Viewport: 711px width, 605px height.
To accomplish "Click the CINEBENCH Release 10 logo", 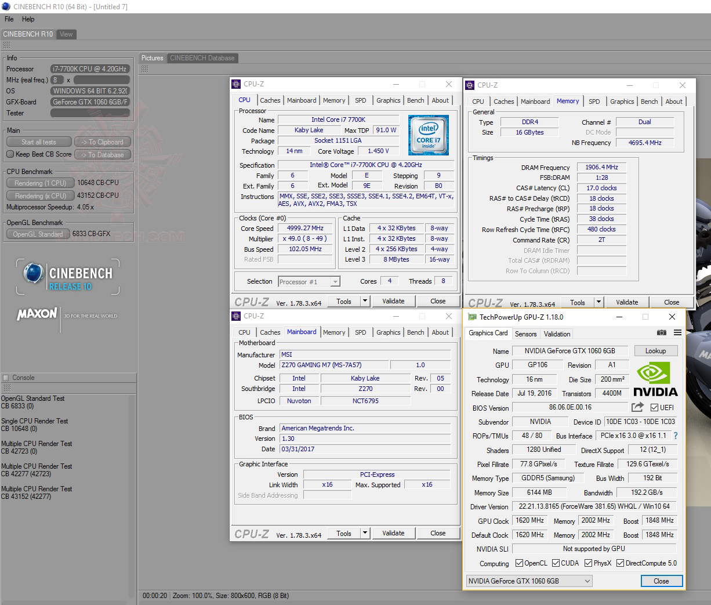I will click(68, 277).
